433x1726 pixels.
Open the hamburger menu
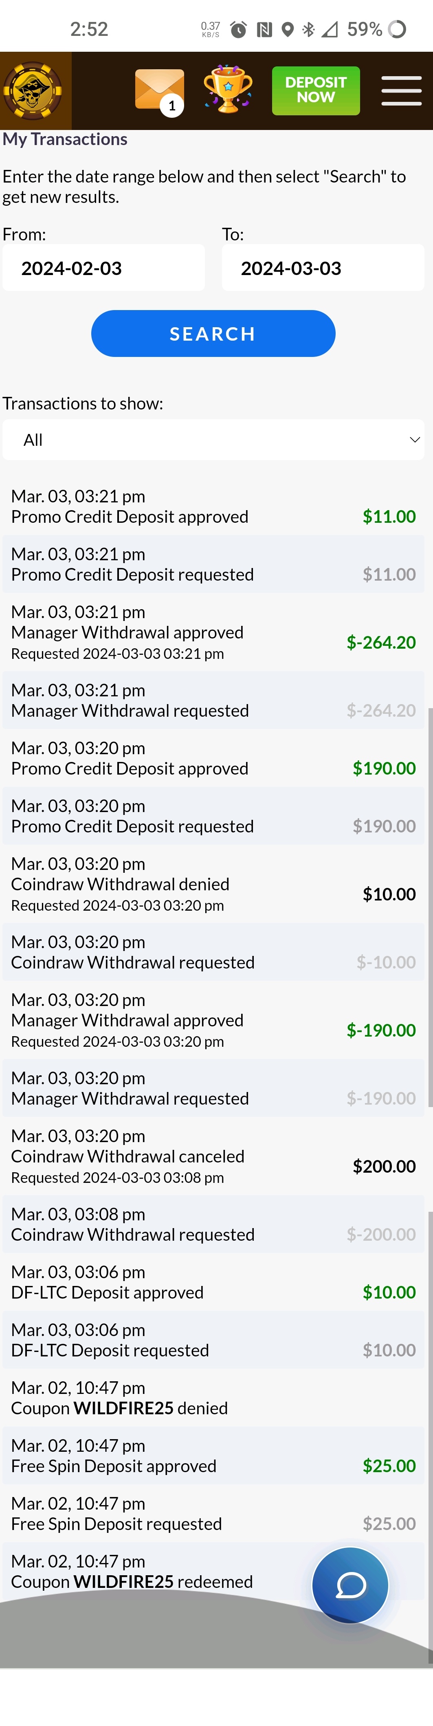pyautogui.click(x=401, y=90)
